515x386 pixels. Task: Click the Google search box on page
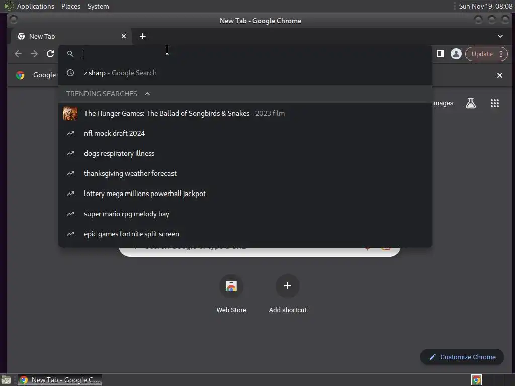click(260, 252)
